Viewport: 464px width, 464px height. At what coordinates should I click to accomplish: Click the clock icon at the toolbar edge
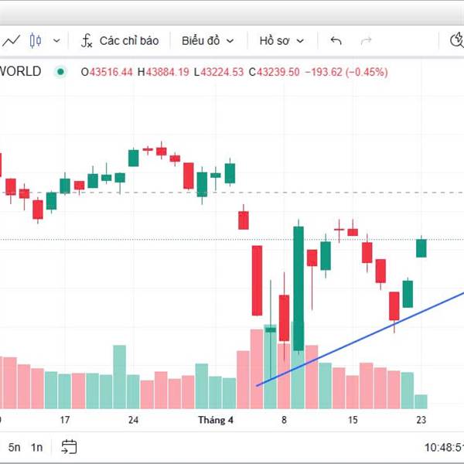pos(458,40)
